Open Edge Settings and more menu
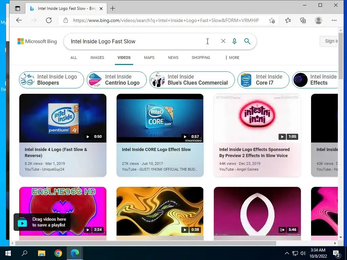The width and height of the screenshot is (347, 260). (x=334, y=20)
